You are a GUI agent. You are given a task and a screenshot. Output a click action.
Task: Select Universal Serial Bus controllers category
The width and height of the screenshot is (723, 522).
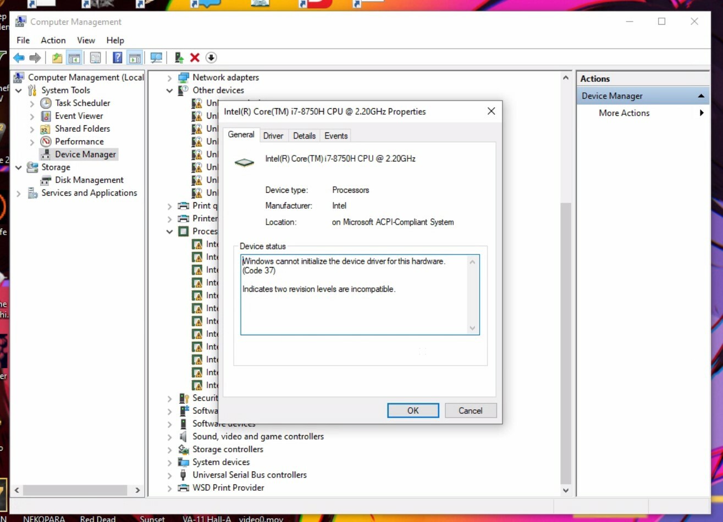tap(250, 475)
